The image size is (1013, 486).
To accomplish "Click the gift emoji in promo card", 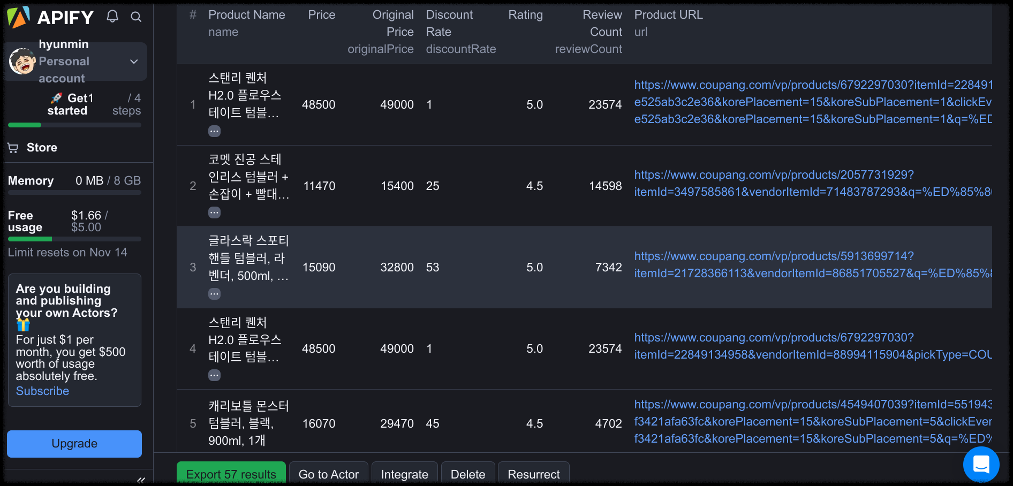I will point(23,324).
